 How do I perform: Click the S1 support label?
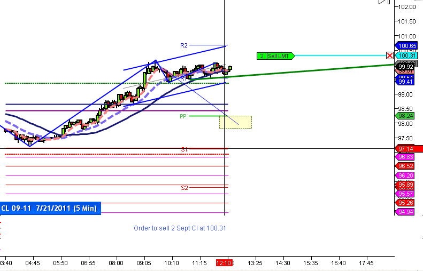(x=184, y=149)
